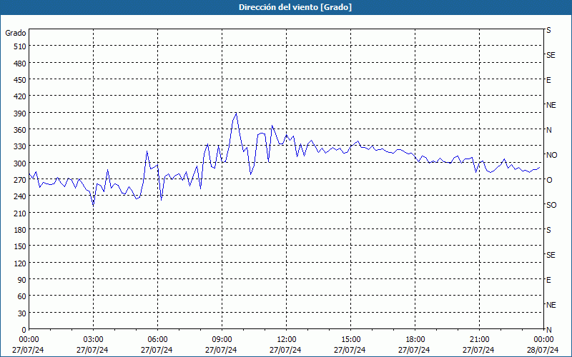This screenshot has width=572, height=357.
Task: Pick the 12:00 time axis label
Action: coord(287,340)
